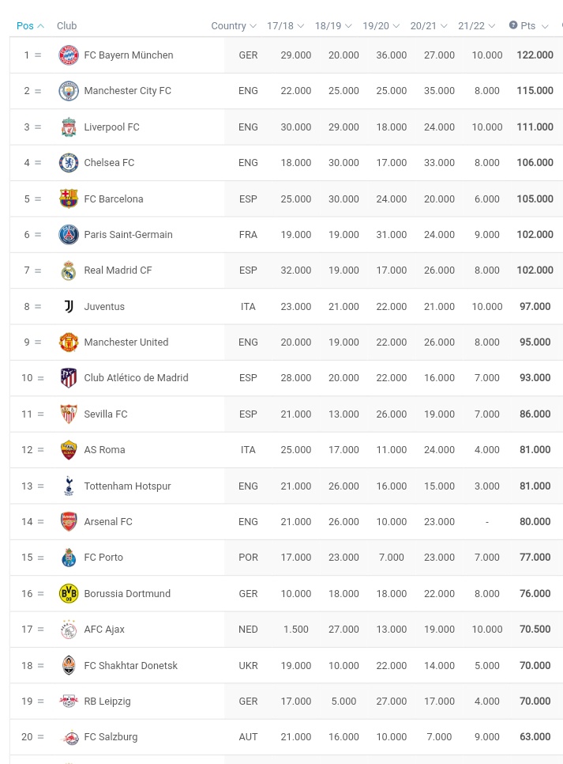Image resolution: width=563 pixels, height=764 pixels.
Task: Click the FC Barcelona crest icon
Action: (x=69, y=199)
